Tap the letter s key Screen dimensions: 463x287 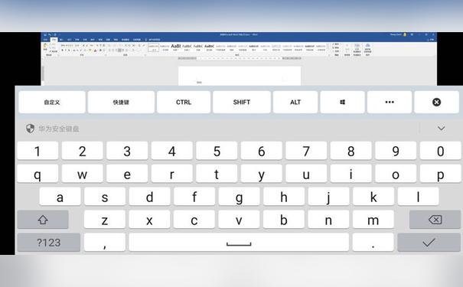[105, 197]
